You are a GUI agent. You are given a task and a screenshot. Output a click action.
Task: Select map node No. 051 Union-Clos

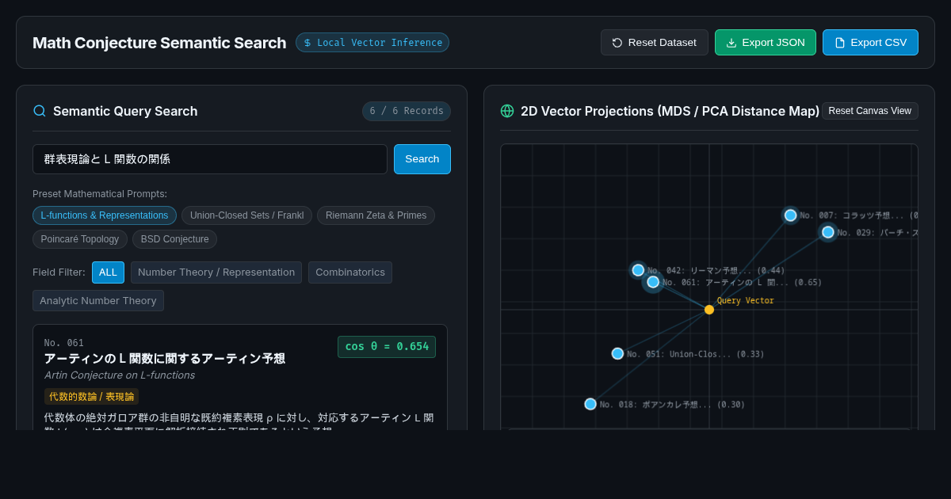click(617, 354)
